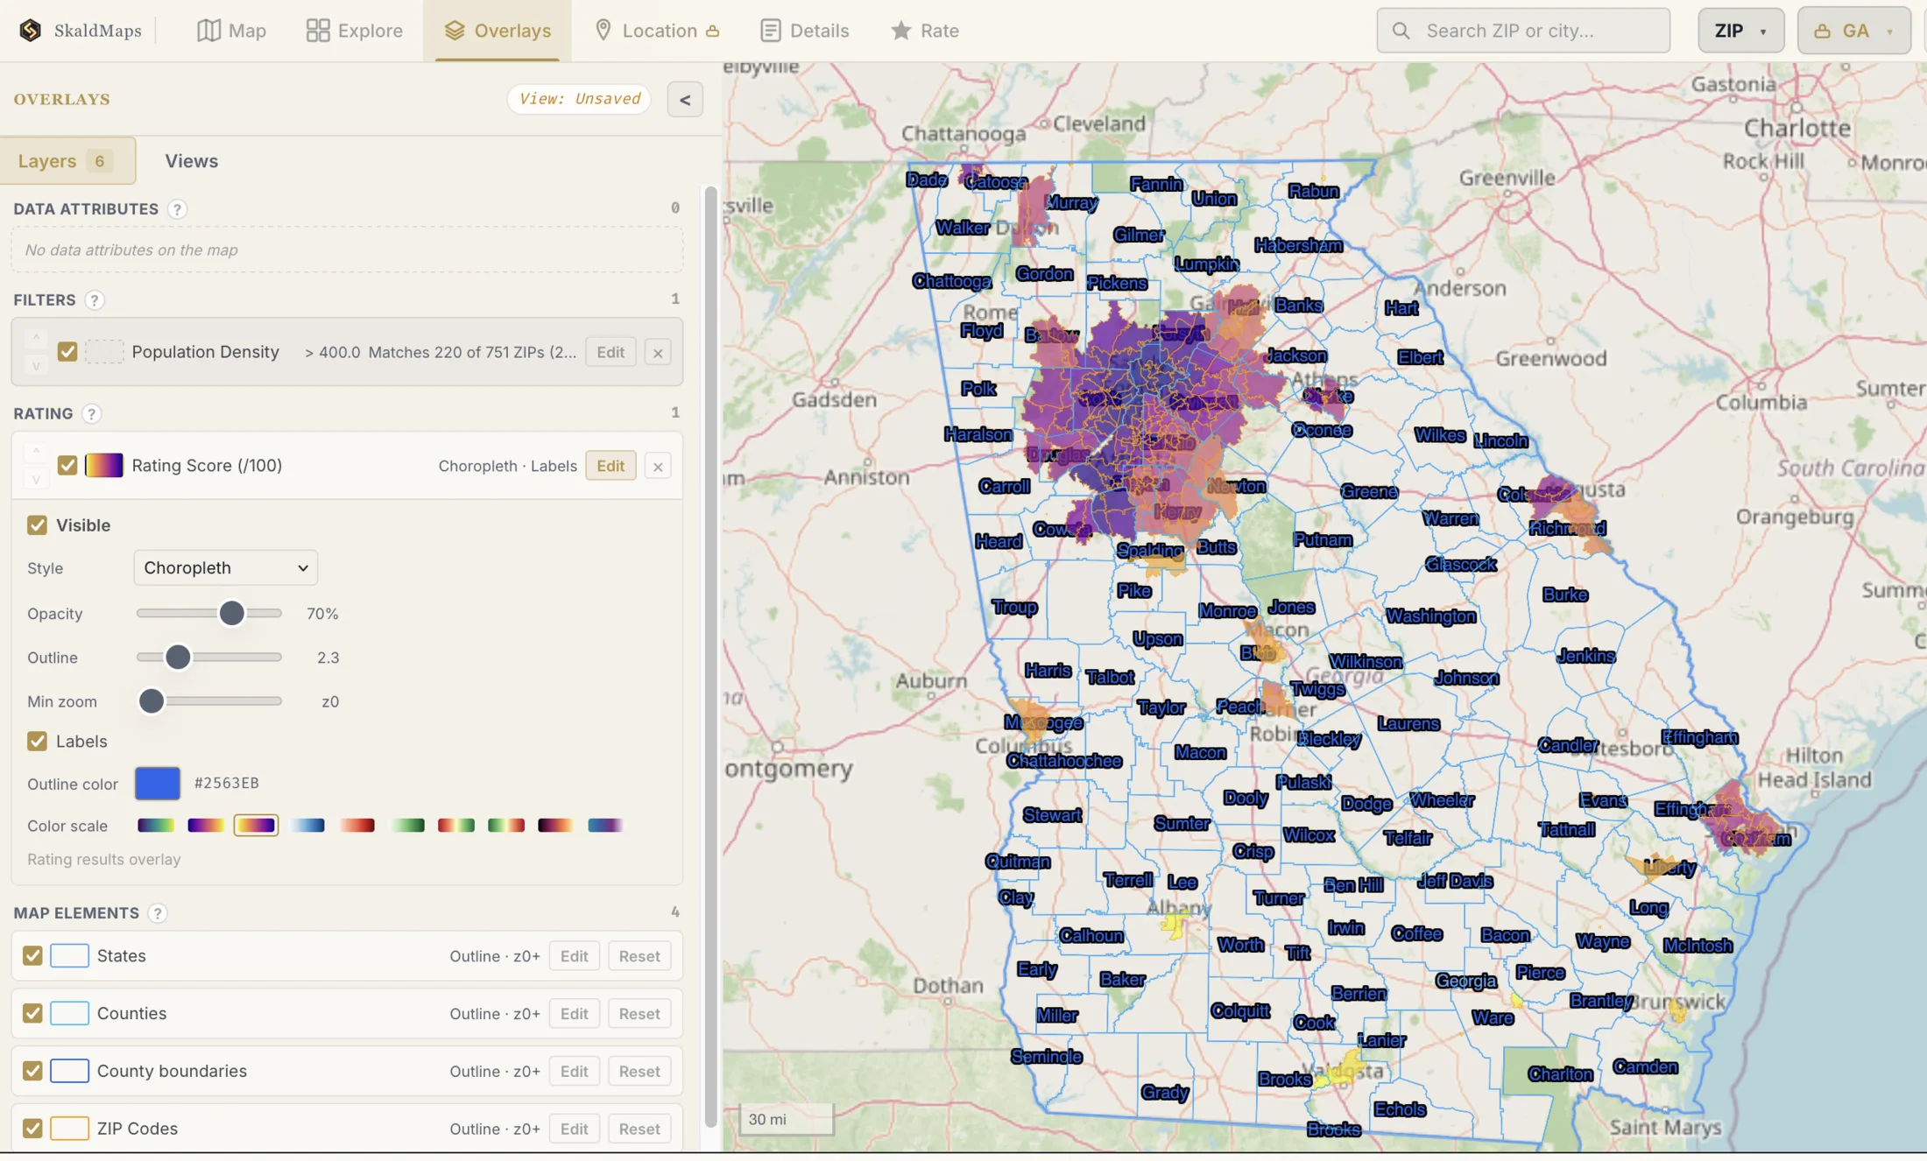Adjust the Outline width slider

209,658
